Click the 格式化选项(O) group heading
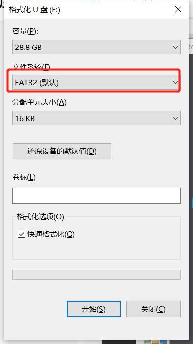 pyautogui.click(x=40, y=217)
